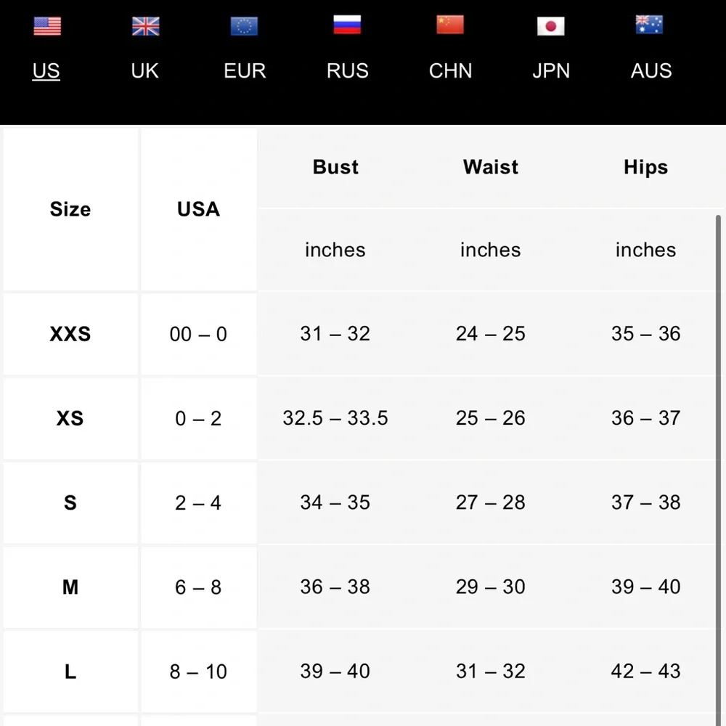Click the United Kingdom flag icon
Image resolution: width=726 pixels, height=726 pixels.
[x=145, y=27]
